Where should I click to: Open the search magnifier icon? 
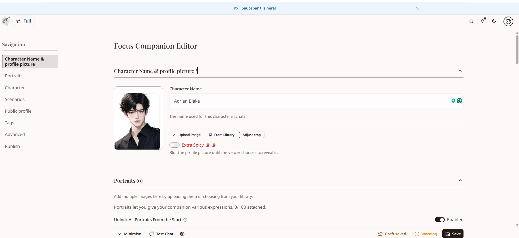[x=471, y=21]
